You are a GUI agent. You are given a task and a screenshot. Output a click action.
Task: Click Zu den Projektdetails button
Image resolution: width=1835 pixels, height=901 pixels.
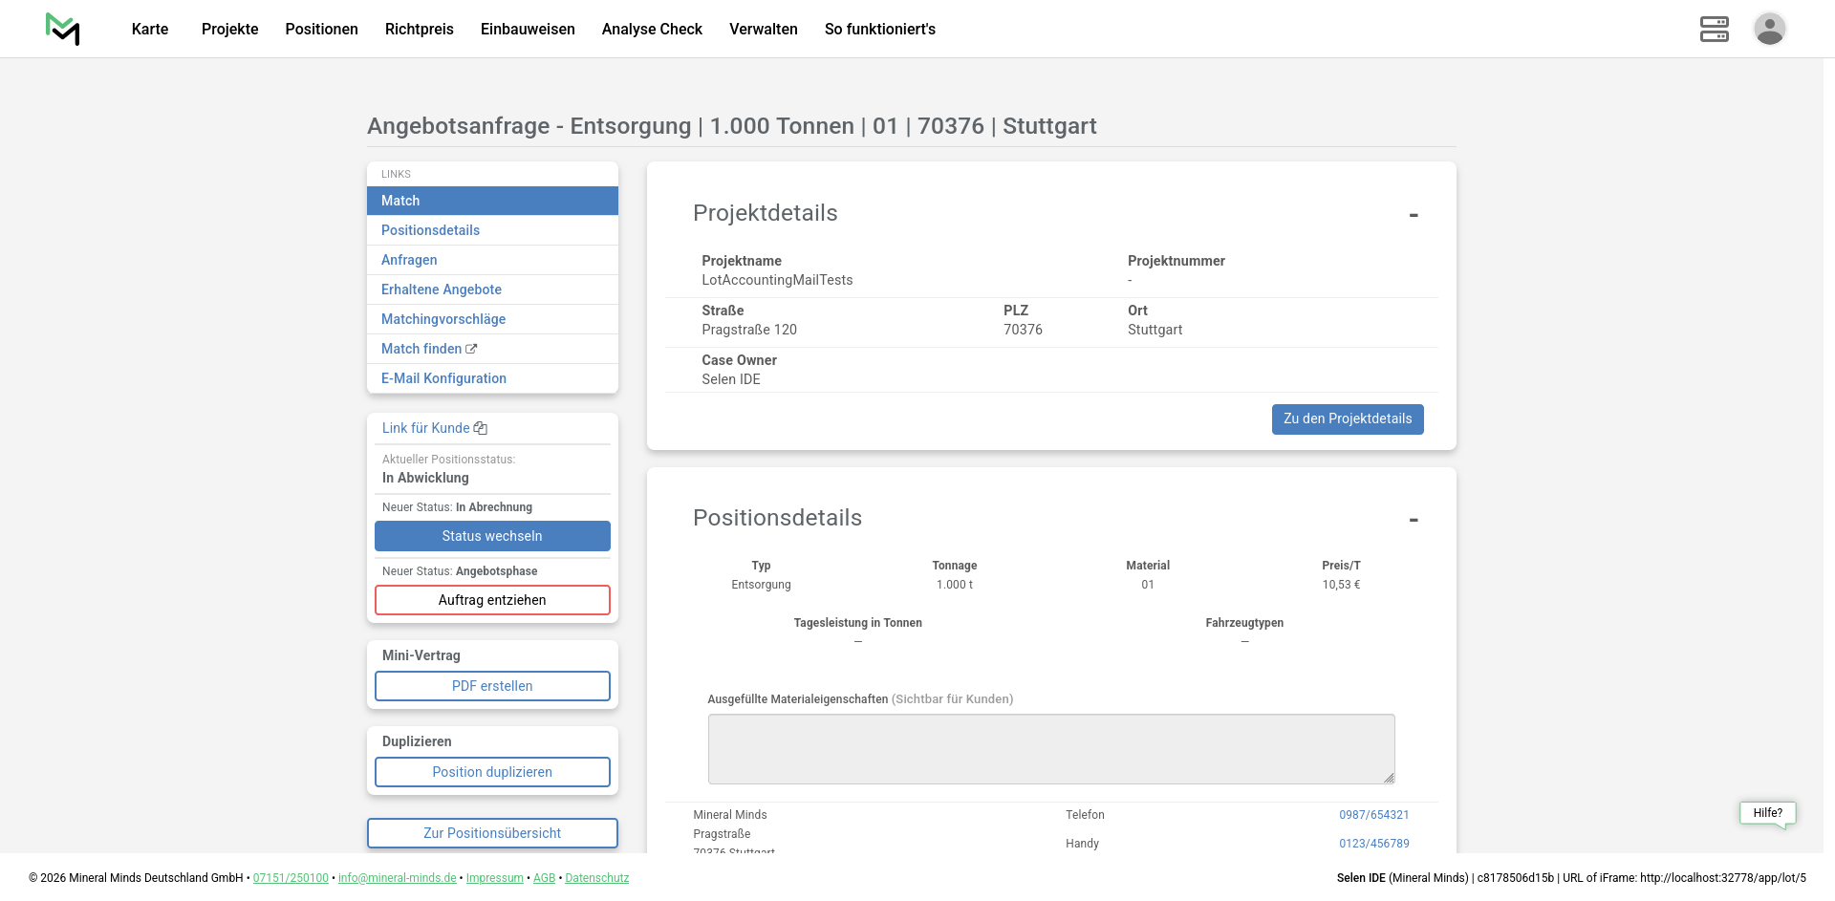point(1347,419)
